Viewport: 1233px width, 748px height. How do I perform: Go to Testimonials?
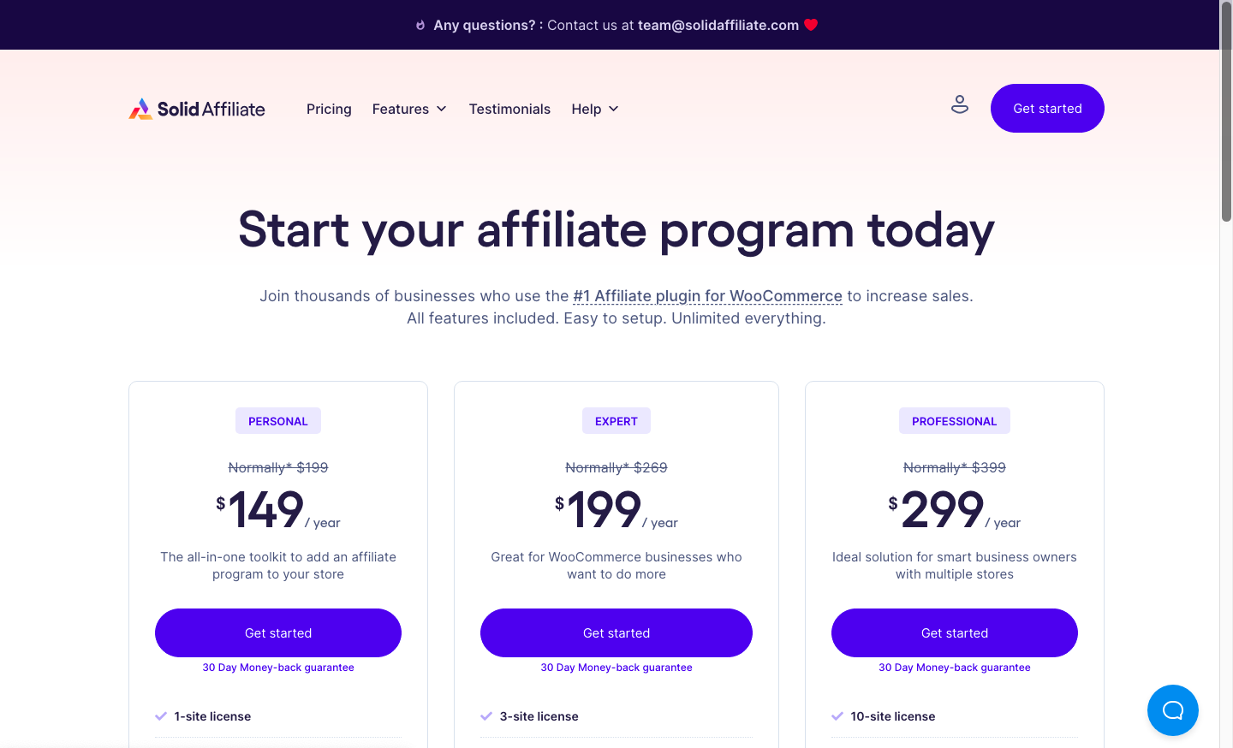509,109
